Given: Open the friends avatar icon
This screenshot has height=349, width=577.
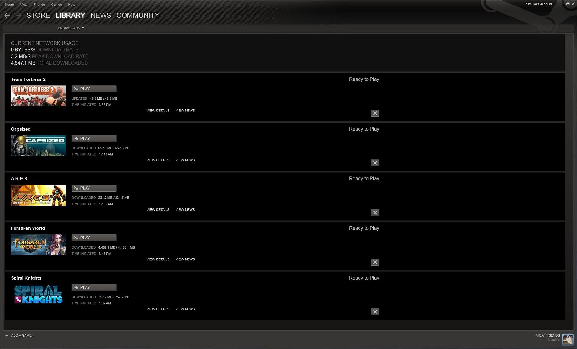Looking at the screenshot, I should click(x=568, y=340).
